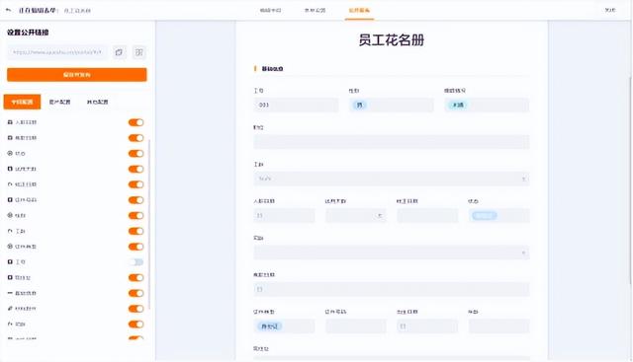This screenshot has width=633, height=362.
Task: Disable the 证件类型 field switch
Action: pyautogui.click(x=136, y=247)
